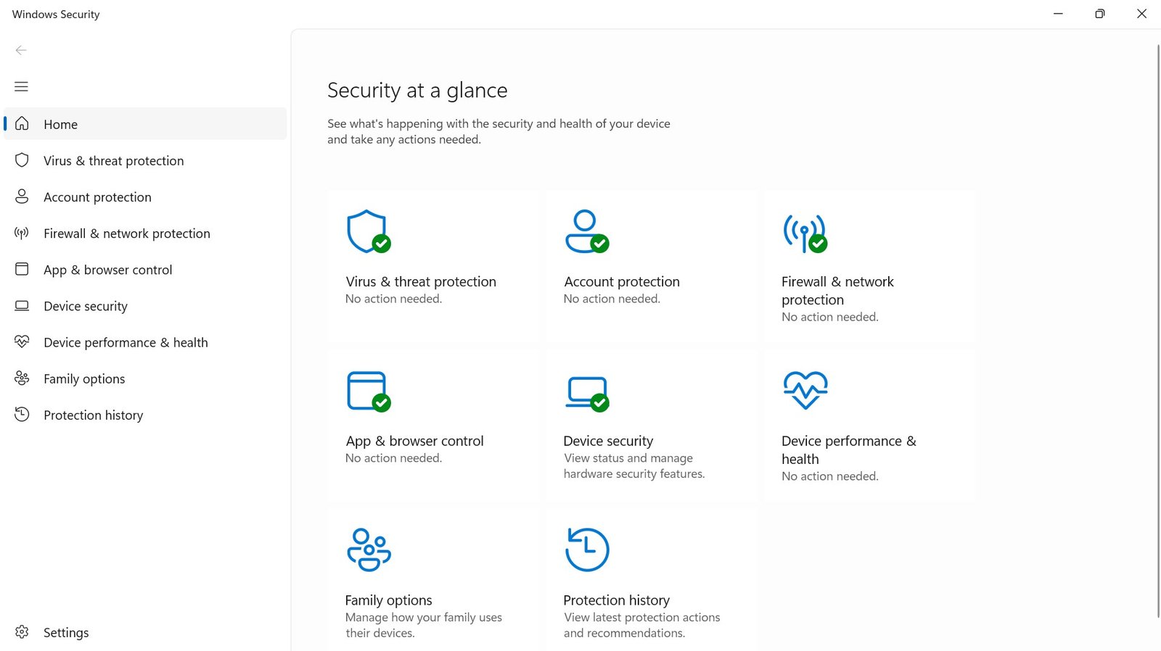Go to Account protection in the sidebar
This screenshot has height=651, width=1161.
(x=145, y=196)
